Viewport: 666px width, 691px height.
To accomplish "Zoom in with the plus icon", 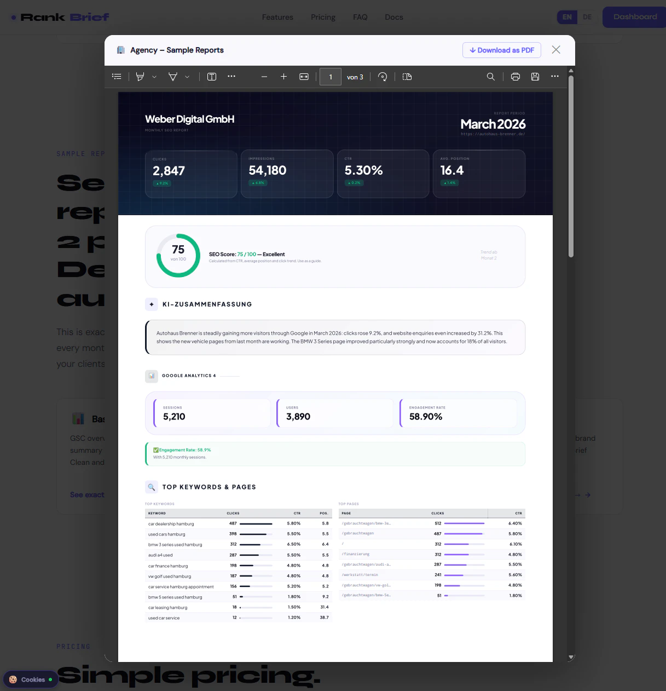I will [283, 77].
